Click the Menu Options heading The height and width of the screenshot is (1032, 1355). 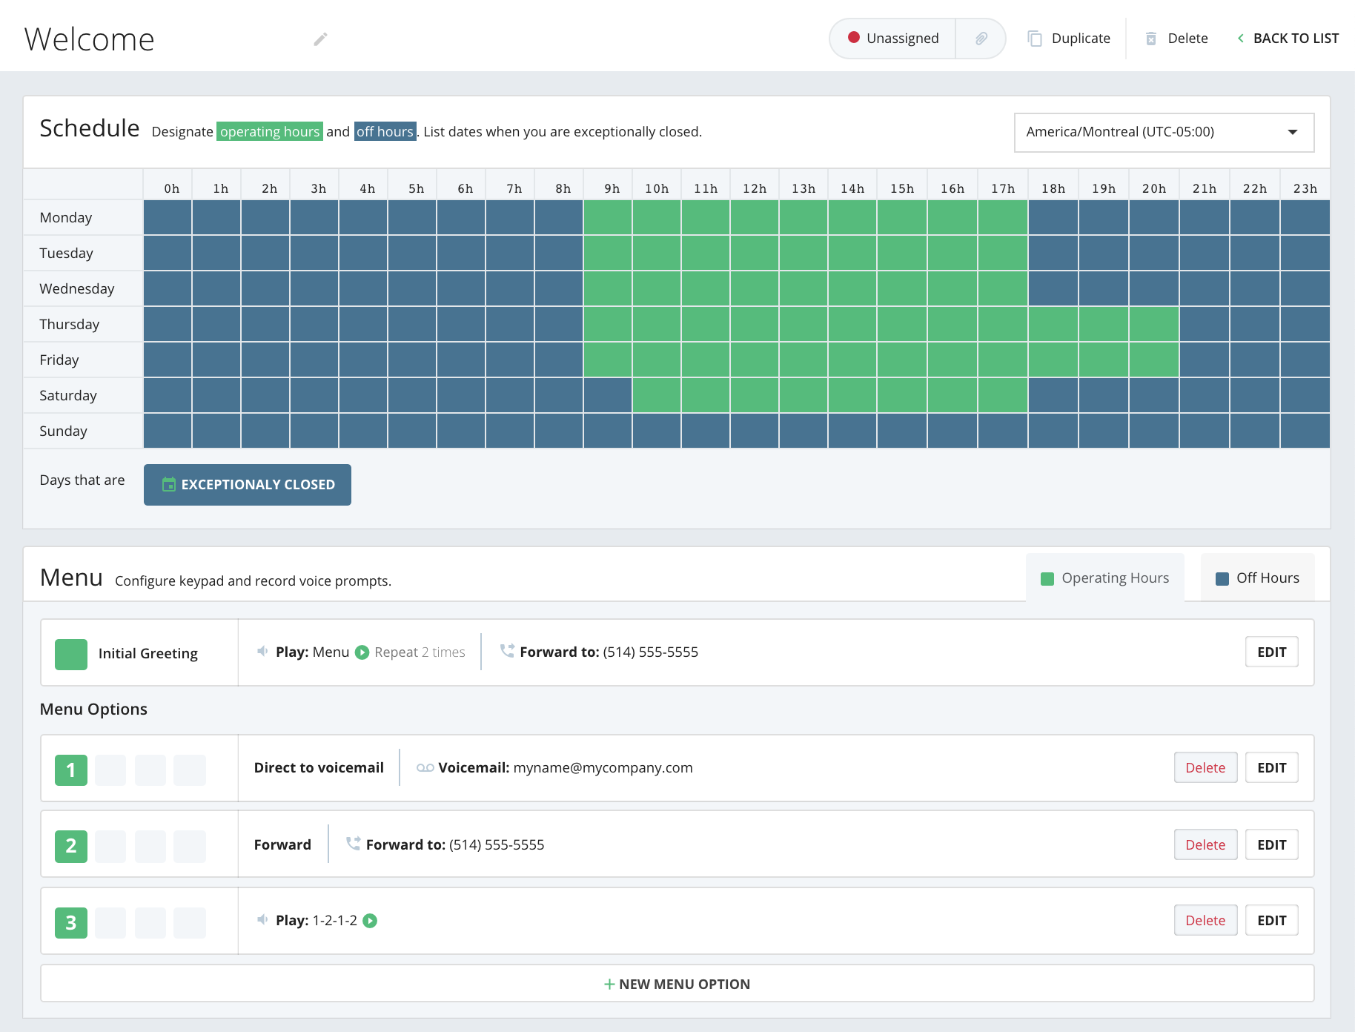[93, 709]
